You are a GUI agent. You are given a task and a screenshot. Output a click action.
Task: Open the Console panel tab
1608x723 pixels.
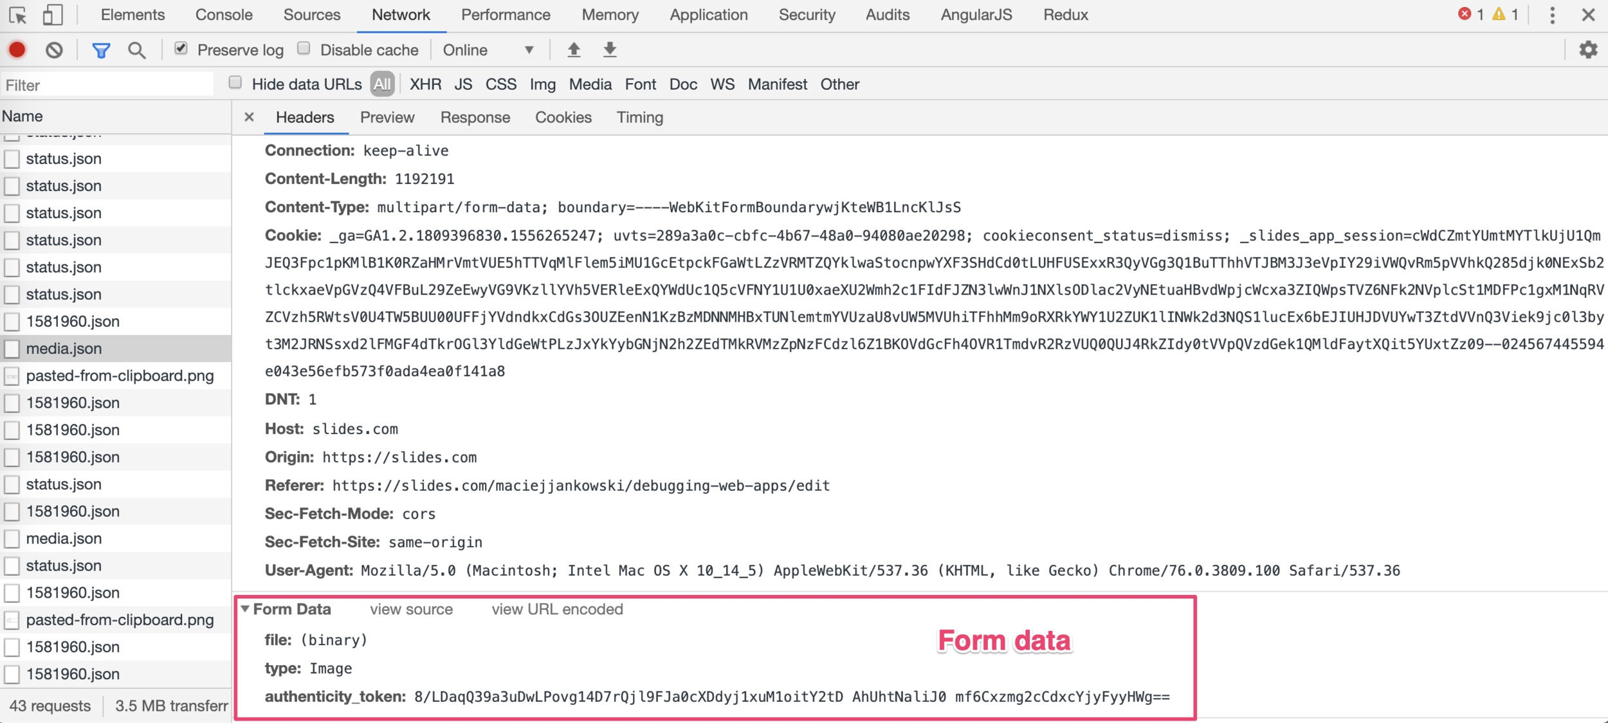click(224, 15)
